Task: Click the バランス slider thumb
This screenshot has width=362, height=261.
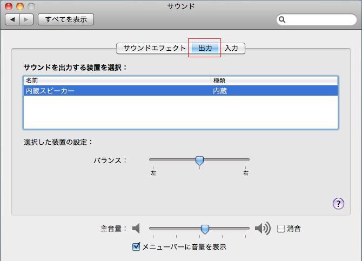Action: (x=199, y=160)
